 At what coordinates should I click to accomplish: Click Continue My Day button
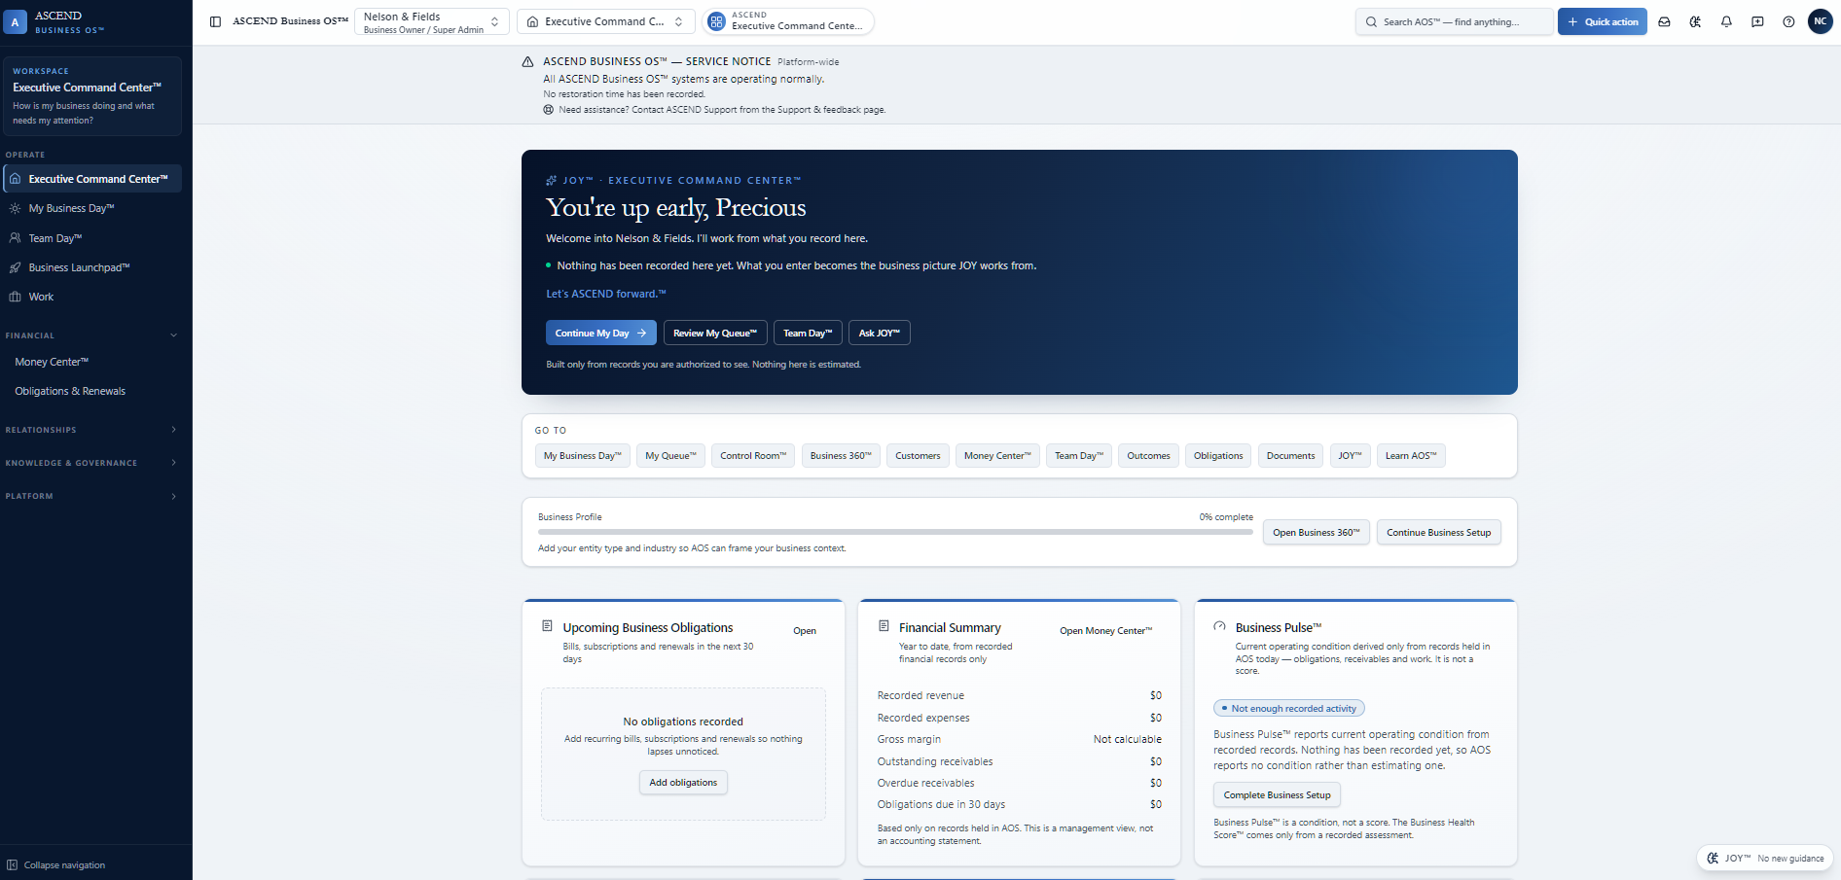600,333
